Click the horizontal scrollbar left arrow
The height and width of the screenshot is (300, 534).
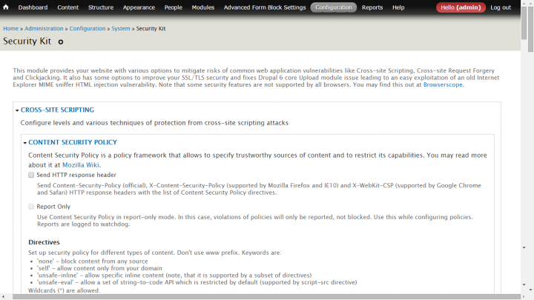point(3,297)
